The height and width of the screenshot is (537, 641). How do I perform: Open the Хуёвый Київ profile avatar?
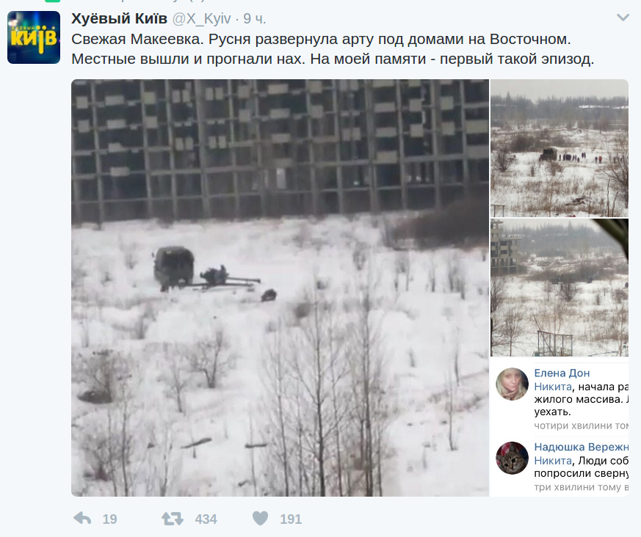click(x=34, y=37)
